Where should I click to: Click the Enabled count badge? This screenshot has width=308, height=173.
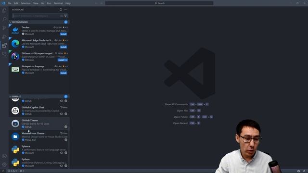[66, 97]
